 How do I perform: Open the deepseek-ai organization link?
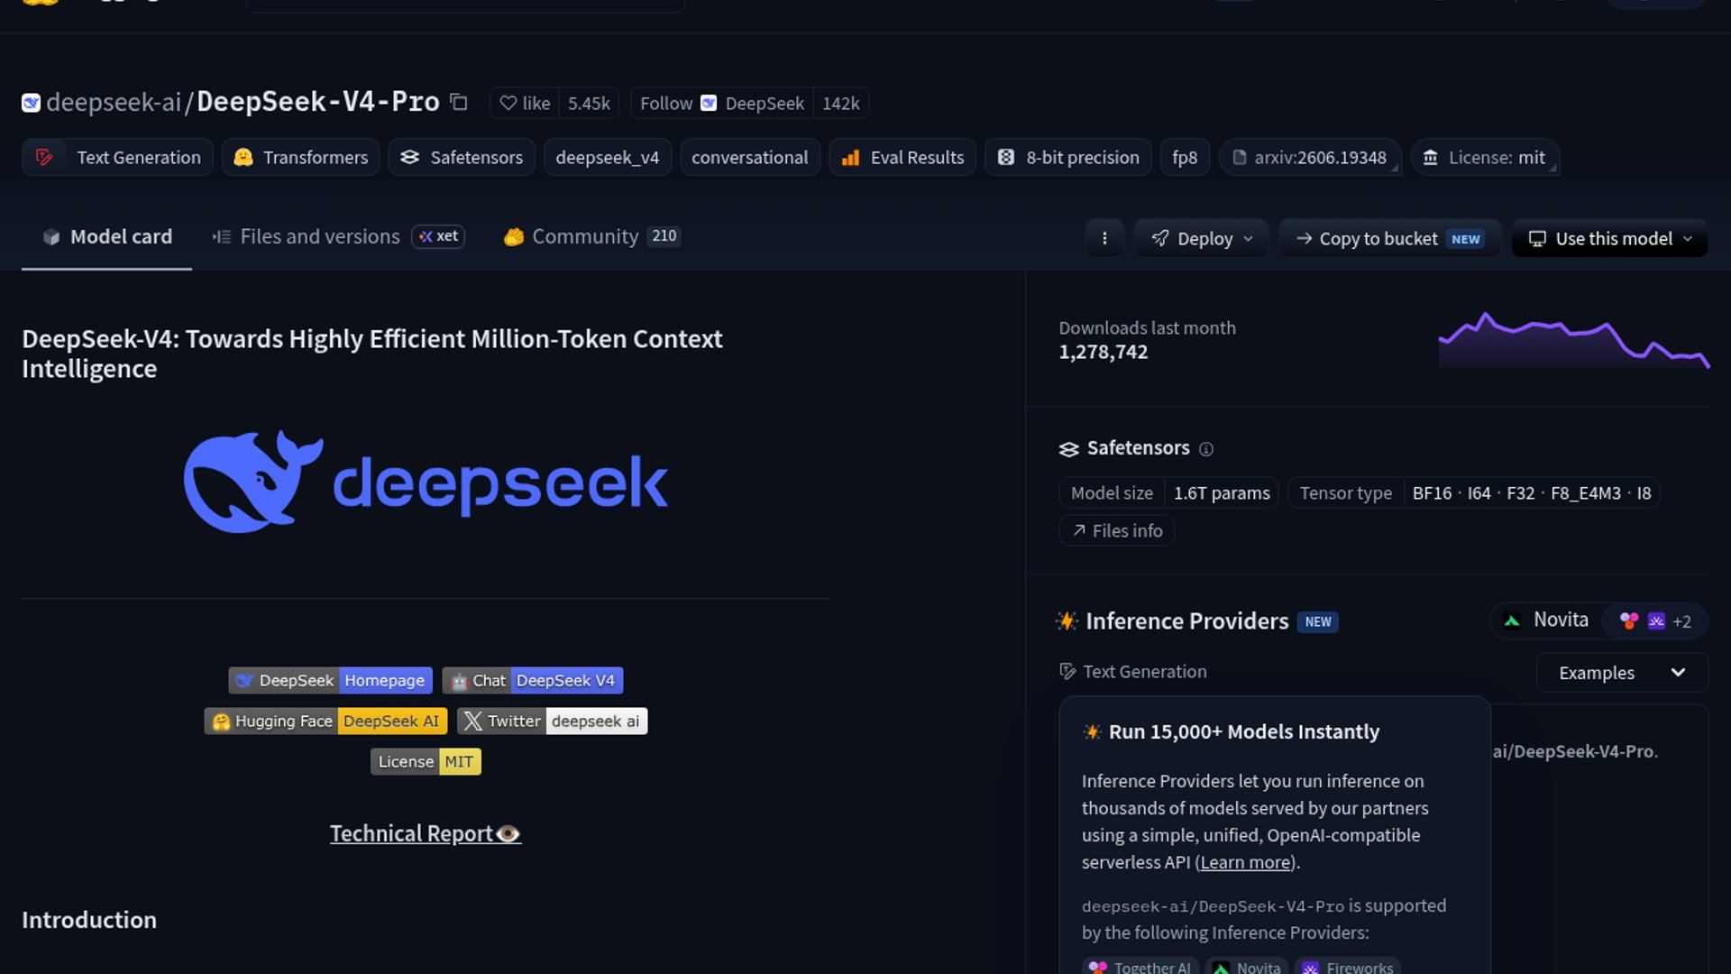pyautogui.click(x=114, y=103)
